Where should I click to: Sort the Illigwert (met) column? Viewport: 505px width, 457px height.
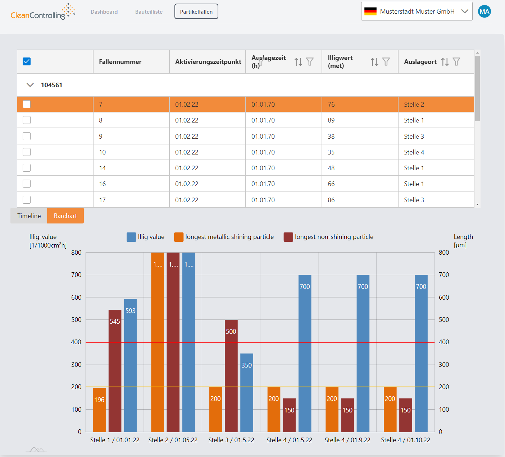click(x=374, y=62)
